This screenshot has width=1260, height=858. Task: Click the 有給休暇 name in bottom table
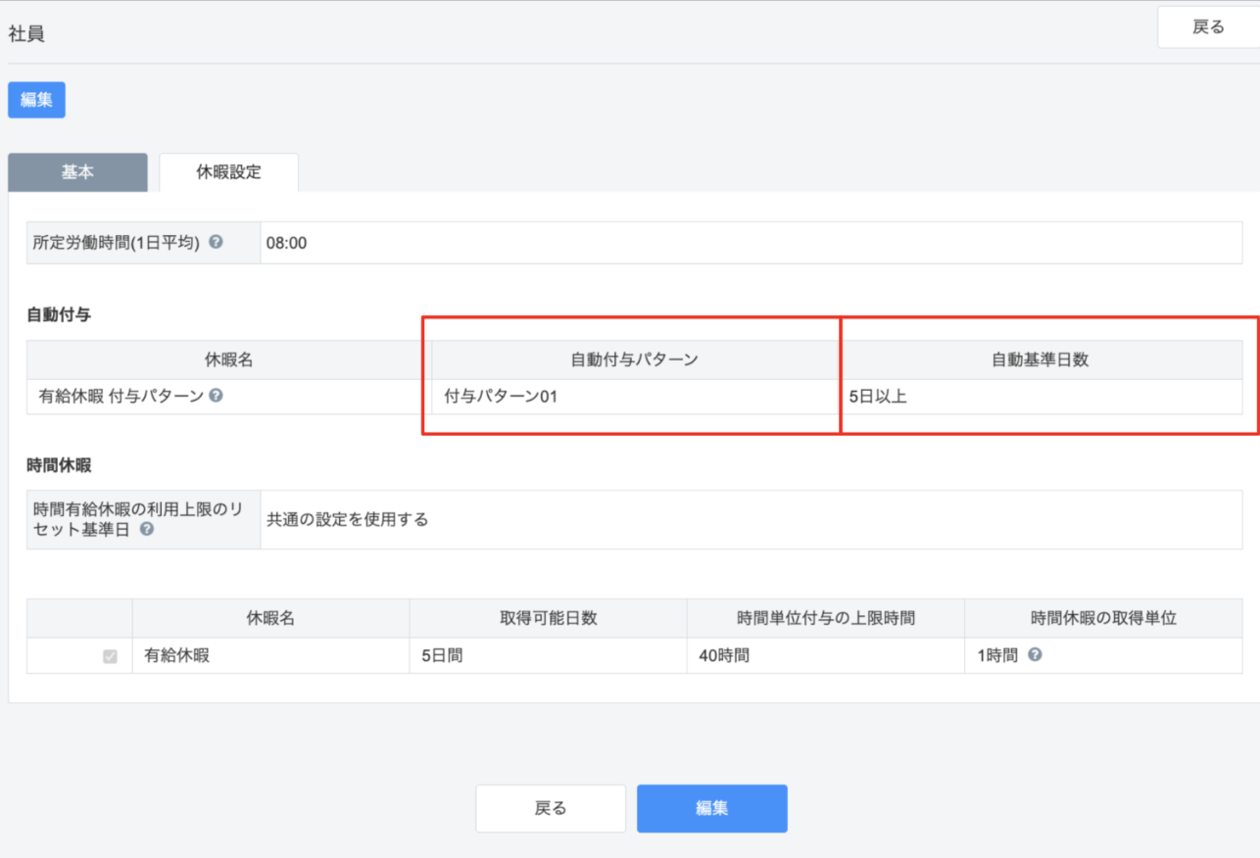[x=176, y=656]
